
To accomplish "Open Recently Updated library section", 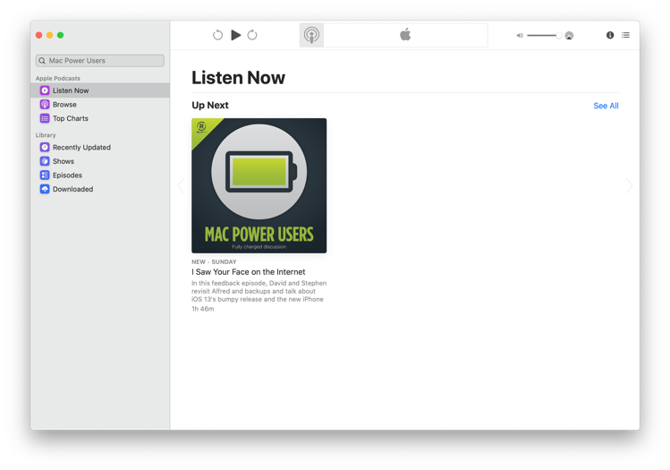I will click(x=100, y=147).
